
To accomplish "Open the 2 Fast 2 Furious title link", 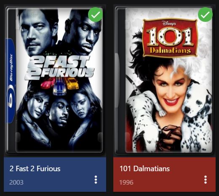I will [x=35, y=169].
